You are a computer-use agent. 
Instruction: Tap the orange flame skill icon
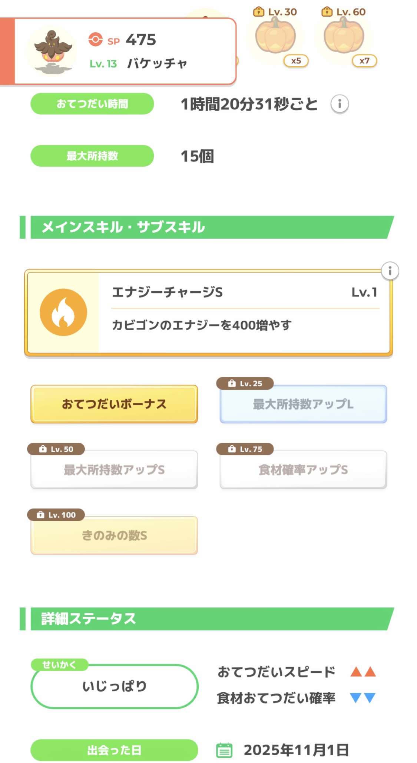[63, 312]
